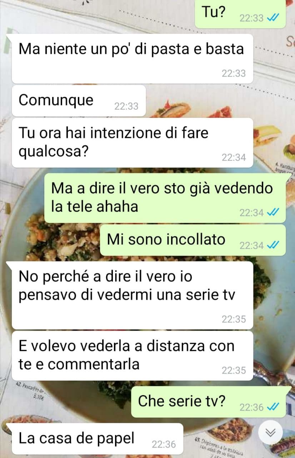Tap message 'Tu ora hai intenzione di fare qualcosa?'

(x=132, y=142)
